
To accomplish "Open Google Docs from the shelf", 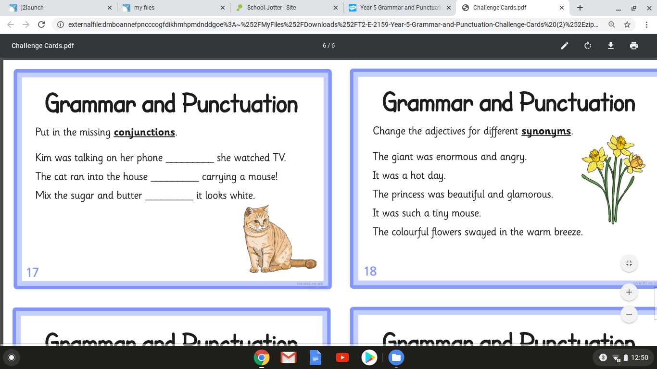I will 315,357.
